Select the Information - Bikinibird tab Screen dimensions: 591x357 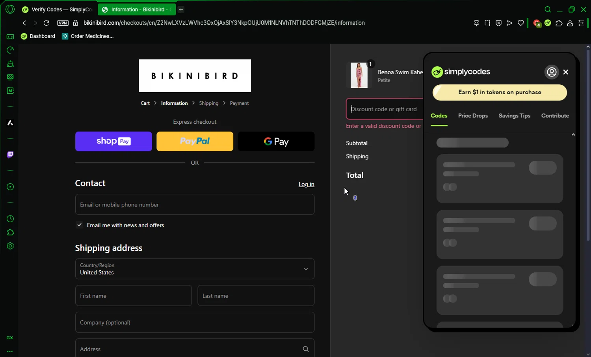pos(137,9)
